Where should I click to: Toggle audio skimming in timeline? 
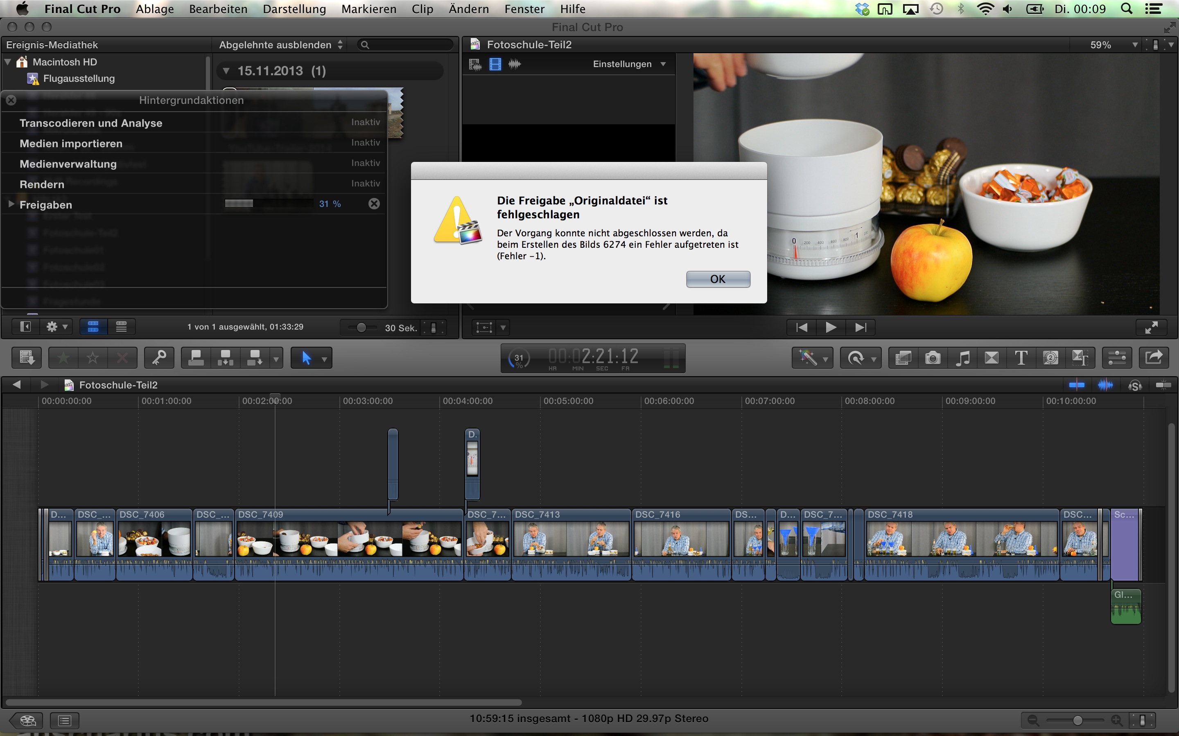point(1105,385)
